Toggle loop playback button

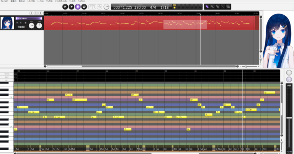tap(84, 7)
